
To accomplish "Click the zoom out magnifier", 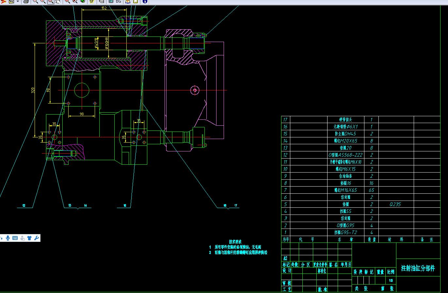I will [36, 1].
